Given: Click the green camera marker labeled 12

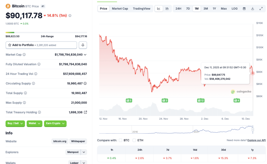Looking at the screenshot, I should (x=201, y=100).
